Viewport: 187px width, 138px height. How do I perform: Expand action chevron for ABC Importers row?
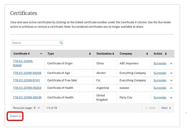coord(171,64)
